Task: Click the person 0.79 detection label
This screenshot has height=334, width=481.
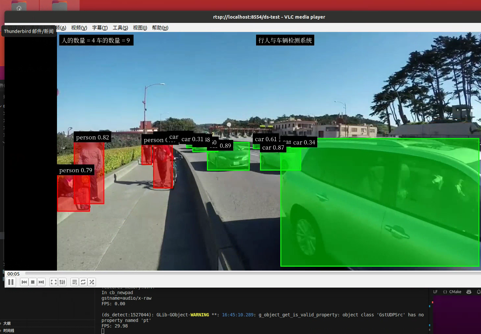Action: (x=76, y=170)
